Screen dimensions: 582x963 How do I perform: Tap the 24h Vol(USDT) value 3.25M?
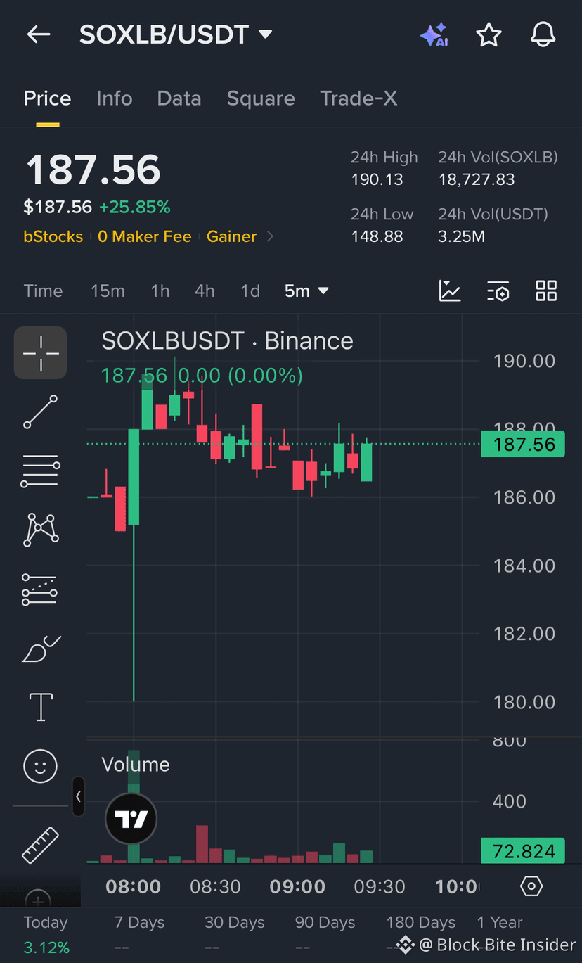coord(461,236)
